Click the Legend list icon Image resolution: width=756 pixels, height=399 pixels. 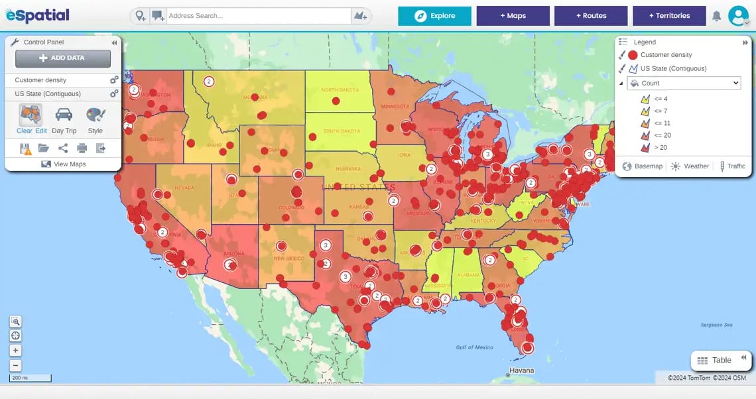623,42
